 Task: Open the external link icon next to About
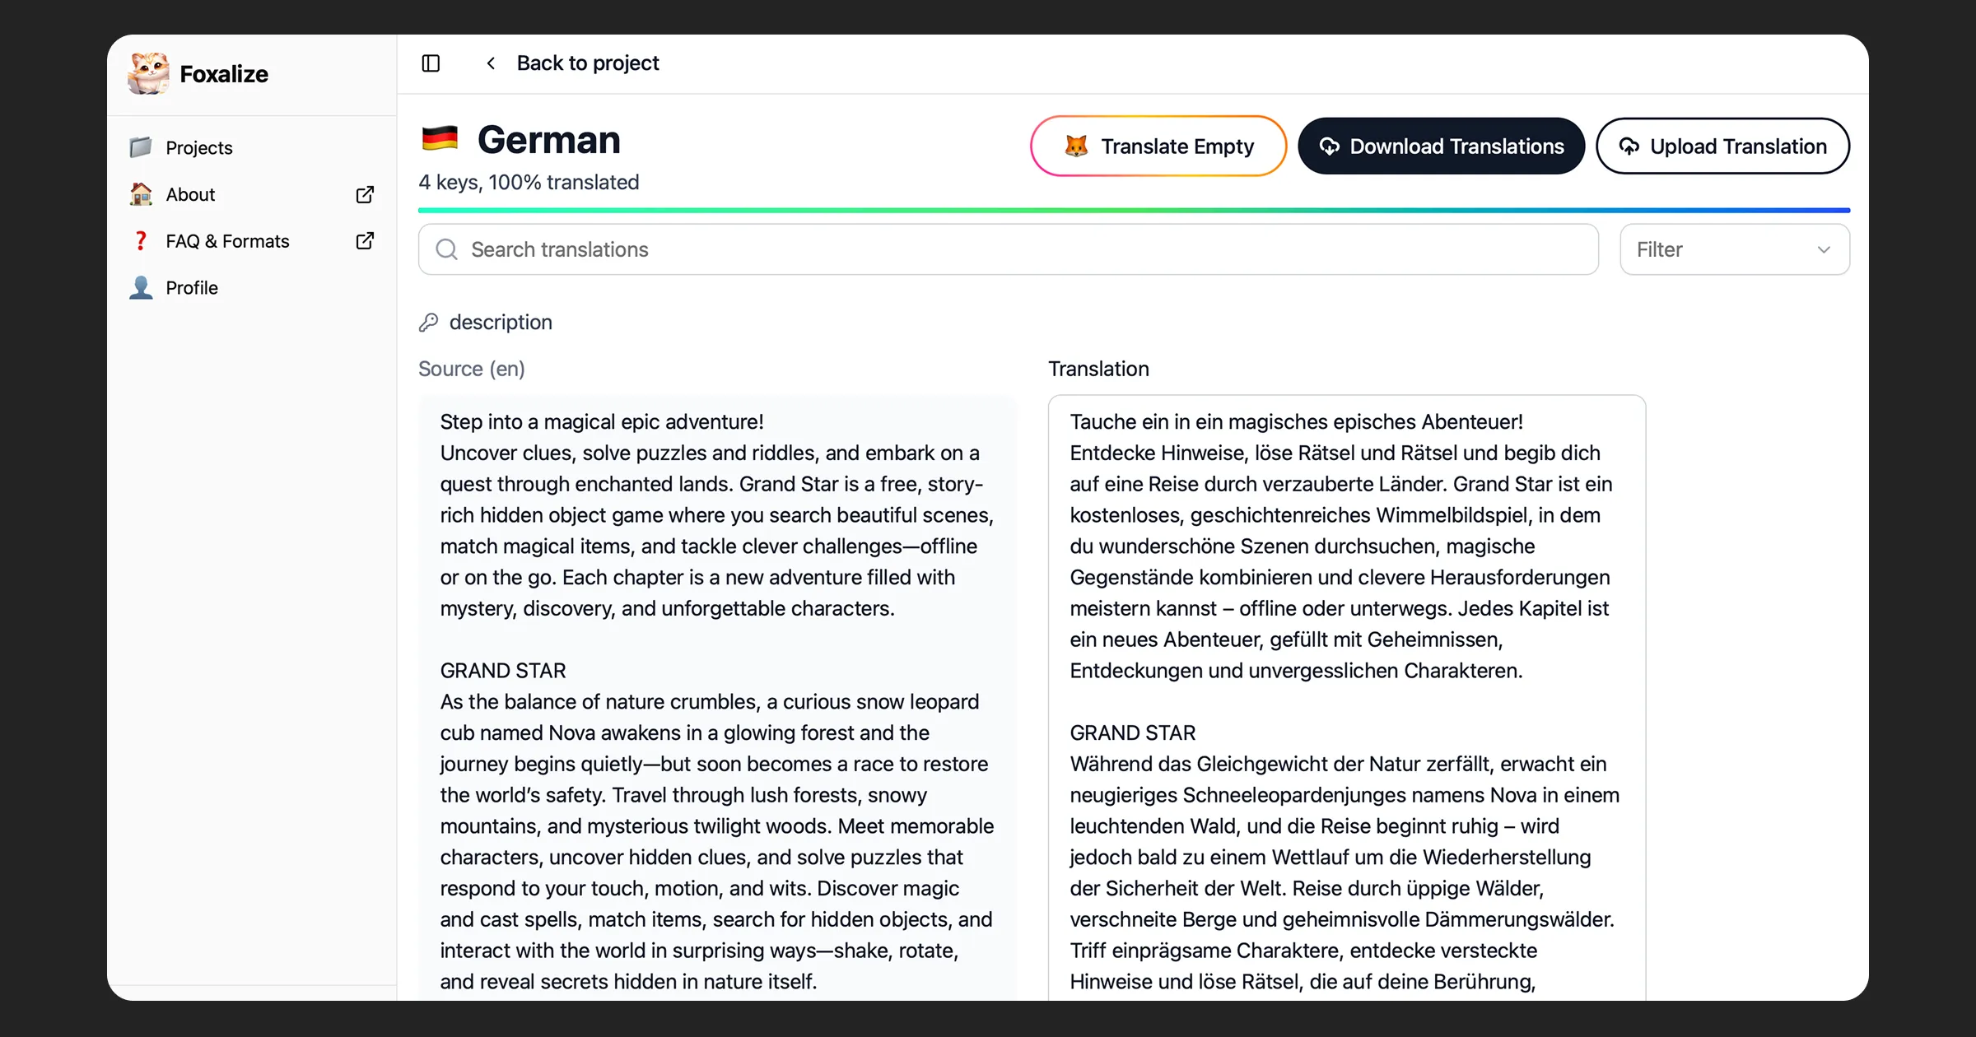[365, 194]
